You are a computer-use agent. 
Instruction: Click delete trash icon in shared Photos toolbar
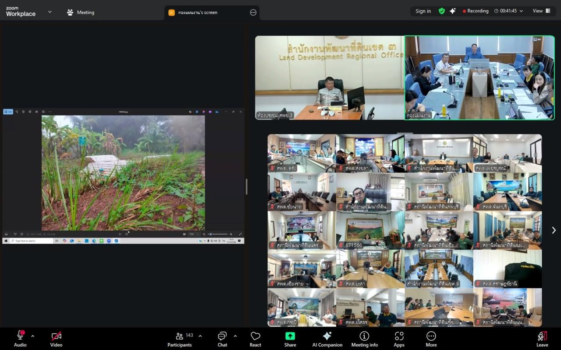[23, 112]
